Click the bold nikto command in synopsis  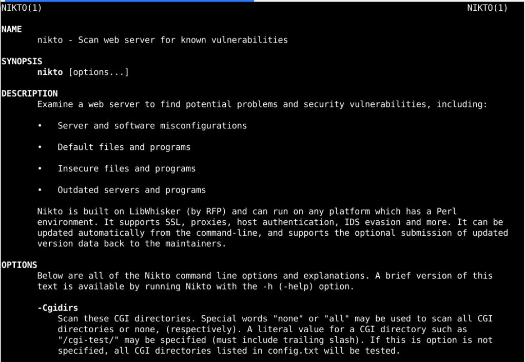pos(50,72)
